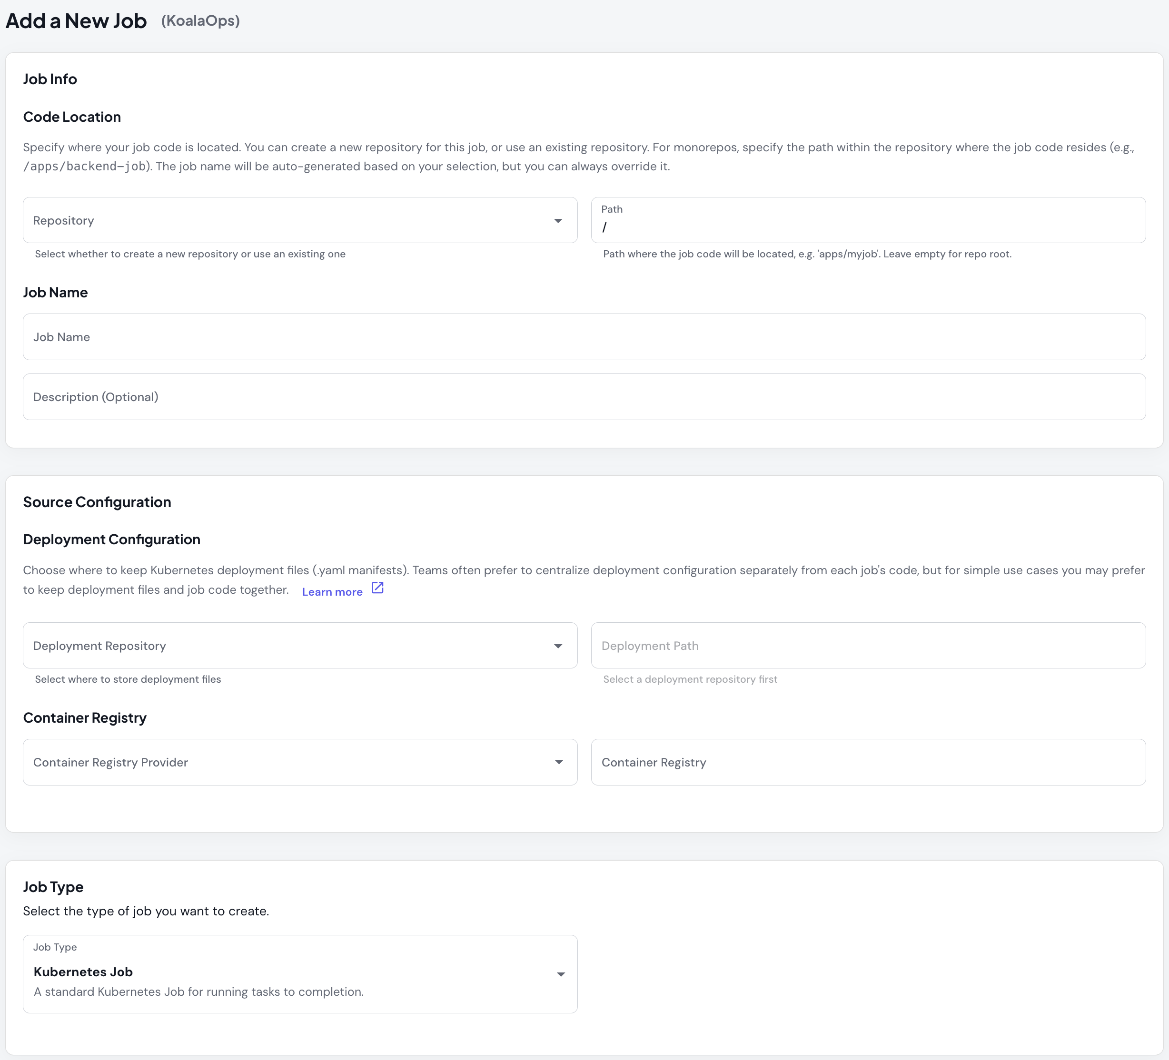Click the Deployment Repository caret icon
Image resolution: width=1169 pixels, height=1060 pixels.
point(558,646)
